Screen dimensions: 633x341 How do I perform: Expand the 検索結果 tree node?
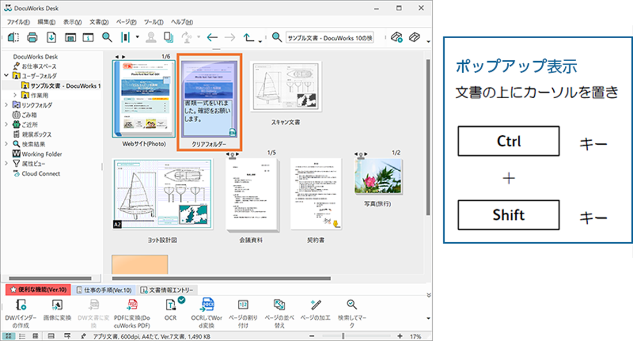[x=7, y=144]
